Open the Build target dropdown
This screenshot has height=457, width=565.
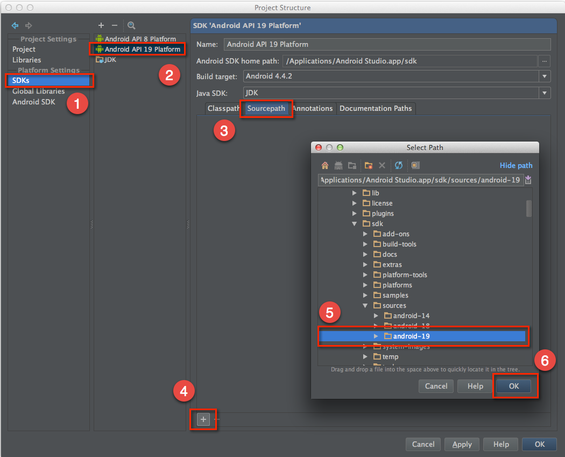[545, 76]
